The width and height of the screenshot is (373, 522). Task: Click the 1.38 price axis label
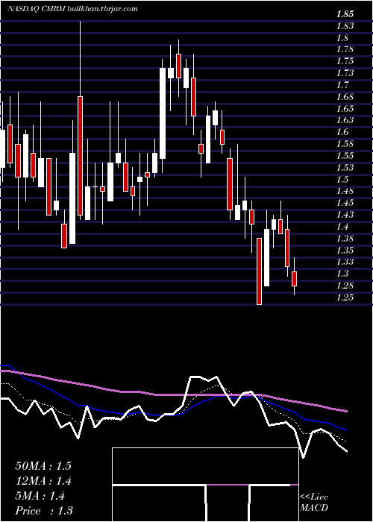click(345, 239)
